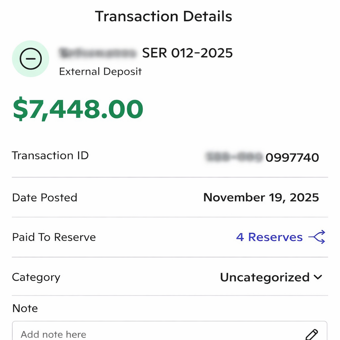Image resolution: width=340 pixels, height=340 pixels.
Task: Click the Transaction ID value 0997740
Action: tap(292, 157)
